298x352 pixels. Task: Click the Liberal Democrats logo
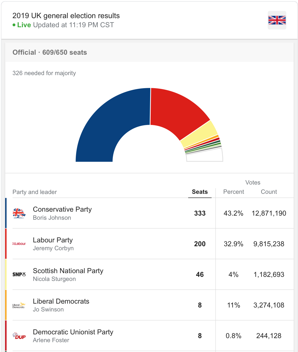coord(19,305)
